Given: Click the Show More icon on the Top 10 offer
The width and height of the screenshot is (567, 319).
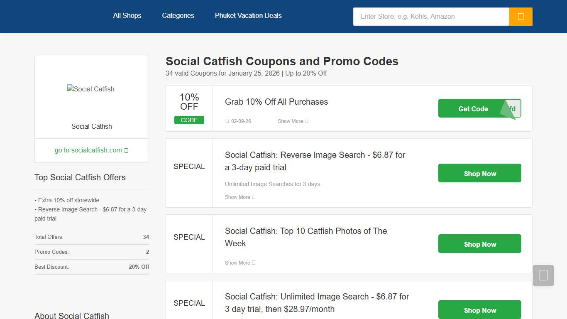Looking at the screenshot, I should click(254, 263).
